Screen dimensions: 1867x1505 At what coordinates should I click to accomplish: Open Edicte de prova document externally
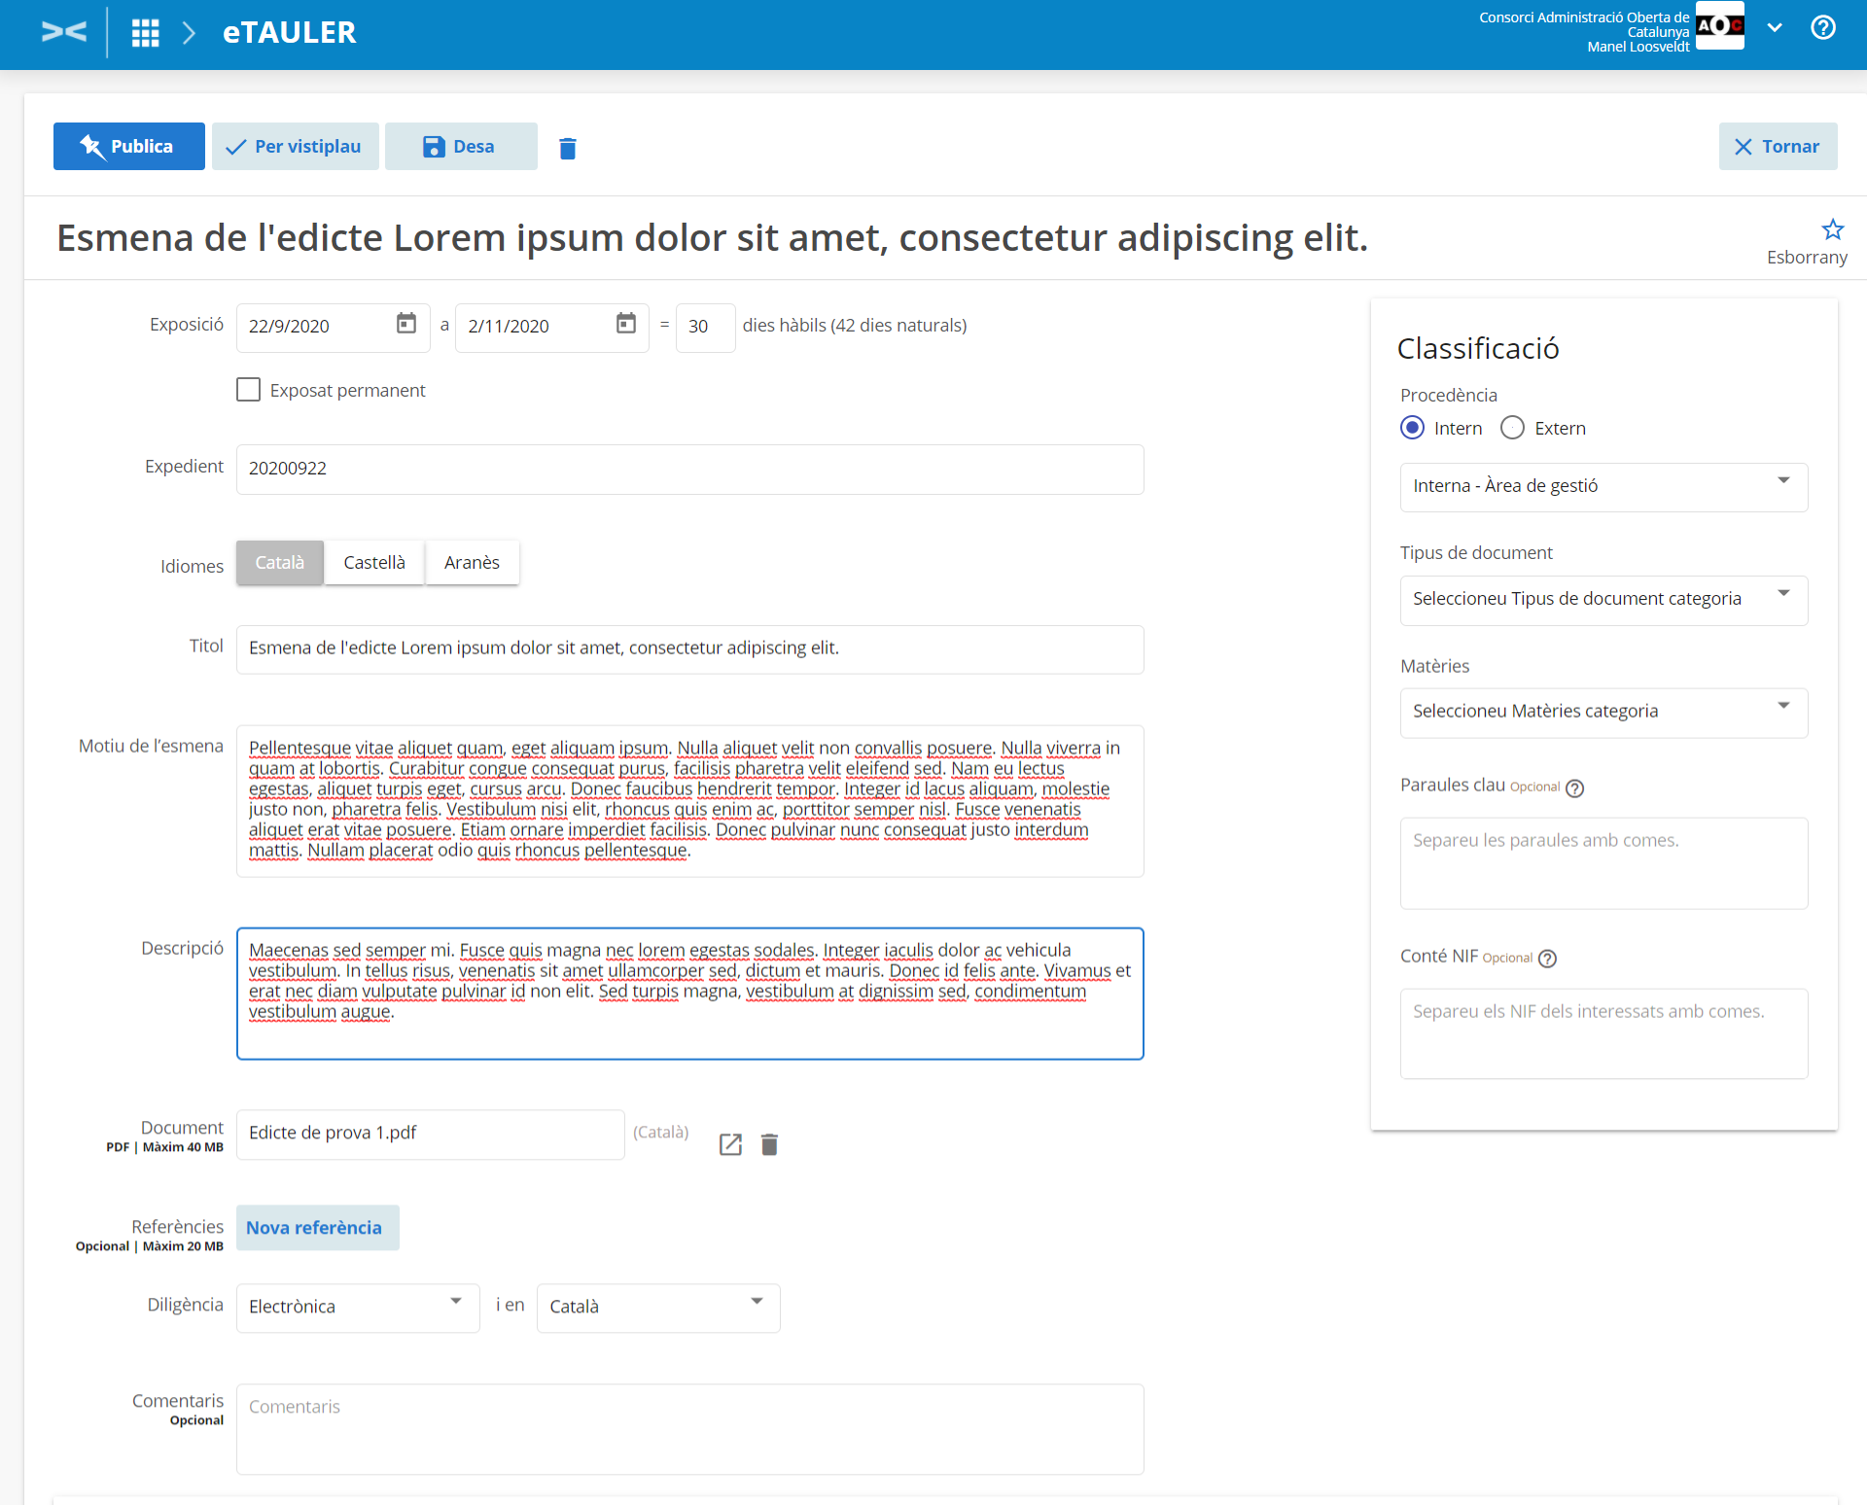730,1144
